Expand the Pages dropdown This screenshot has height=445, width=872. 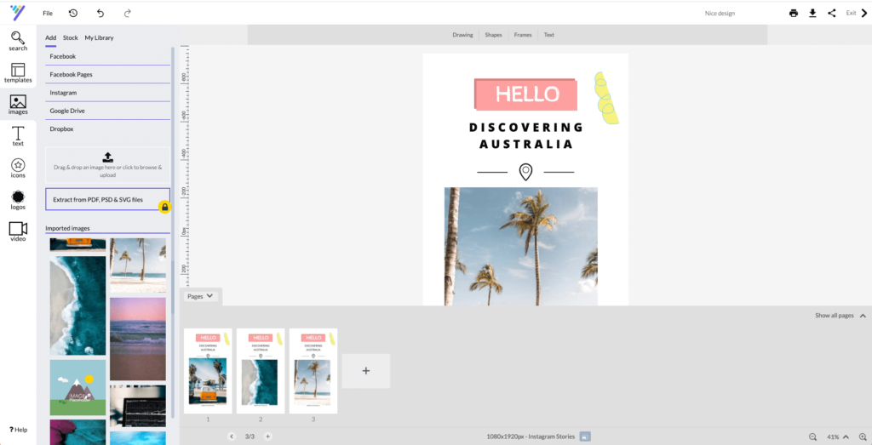[201, 296]
